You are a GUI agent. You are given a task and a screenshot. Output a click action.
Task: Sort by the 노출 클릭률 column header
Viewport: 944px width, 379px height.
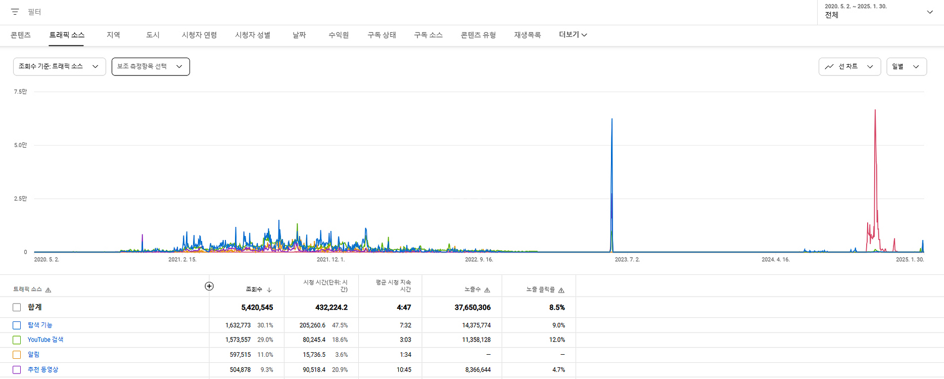click(x=541, y=290)
